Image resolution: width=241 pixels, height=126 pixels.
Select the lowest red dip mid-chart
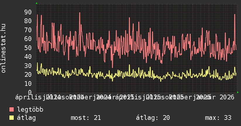tap(112, 67)
